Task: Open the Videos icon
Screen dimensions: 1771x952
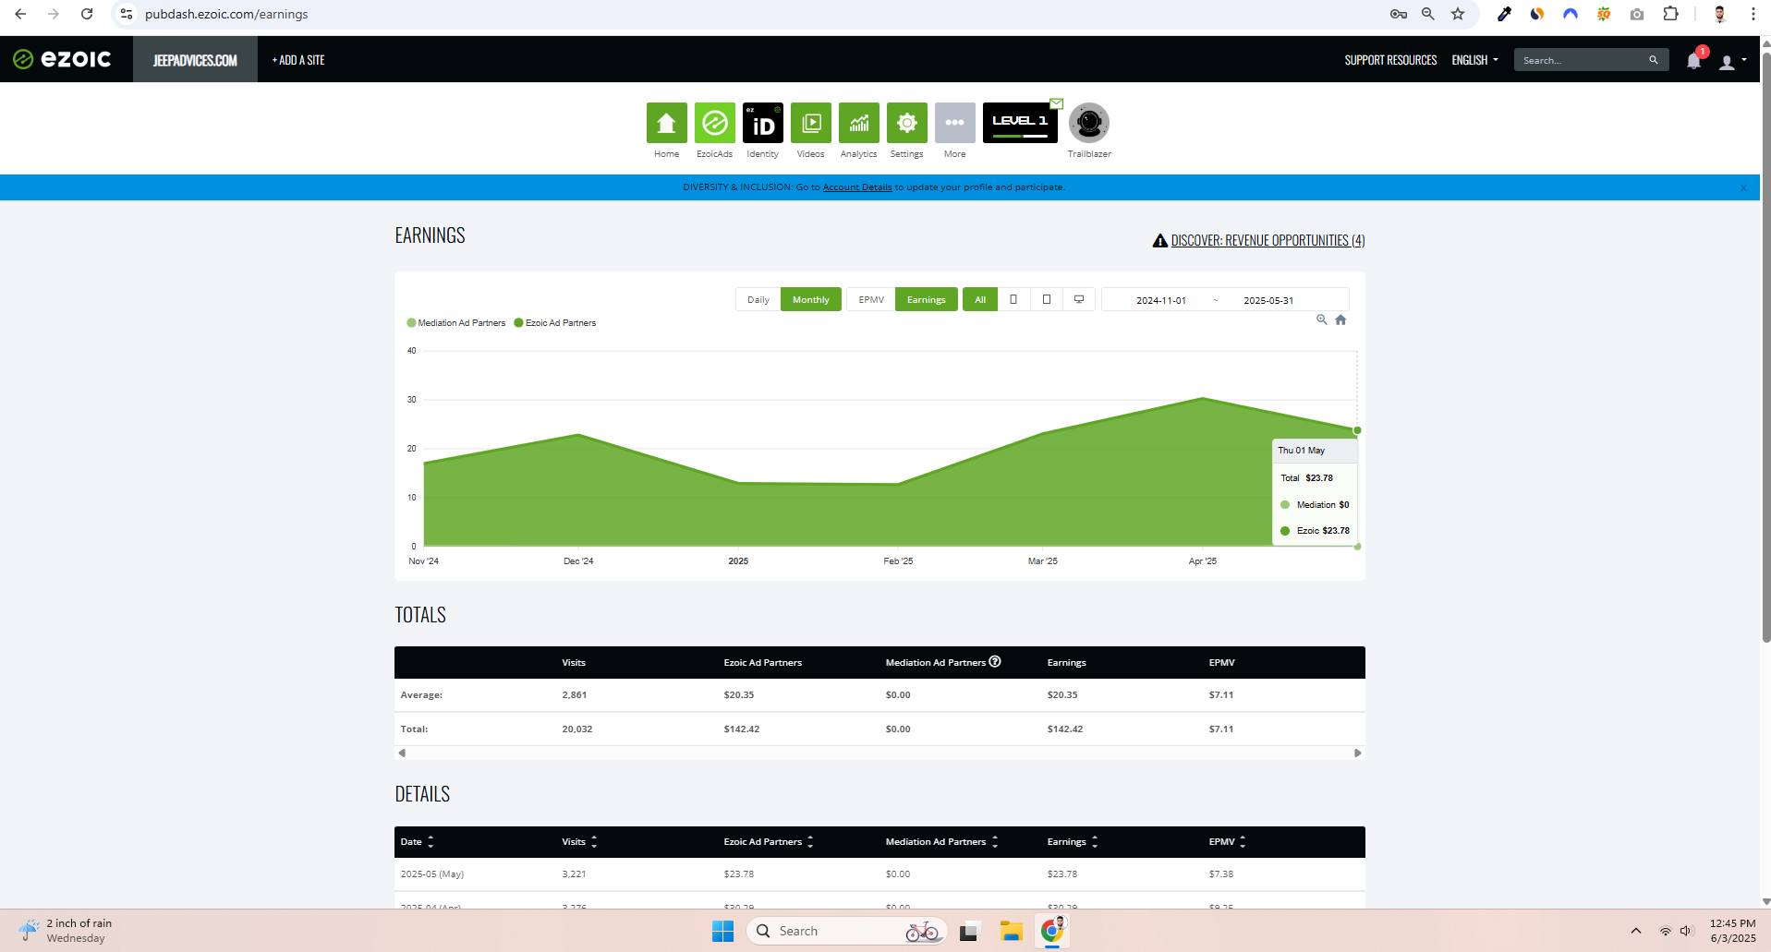Action: (810, 123)
